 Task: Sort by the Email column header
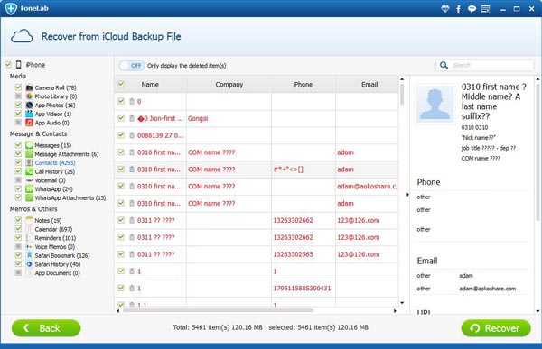[x=369, y=84]
